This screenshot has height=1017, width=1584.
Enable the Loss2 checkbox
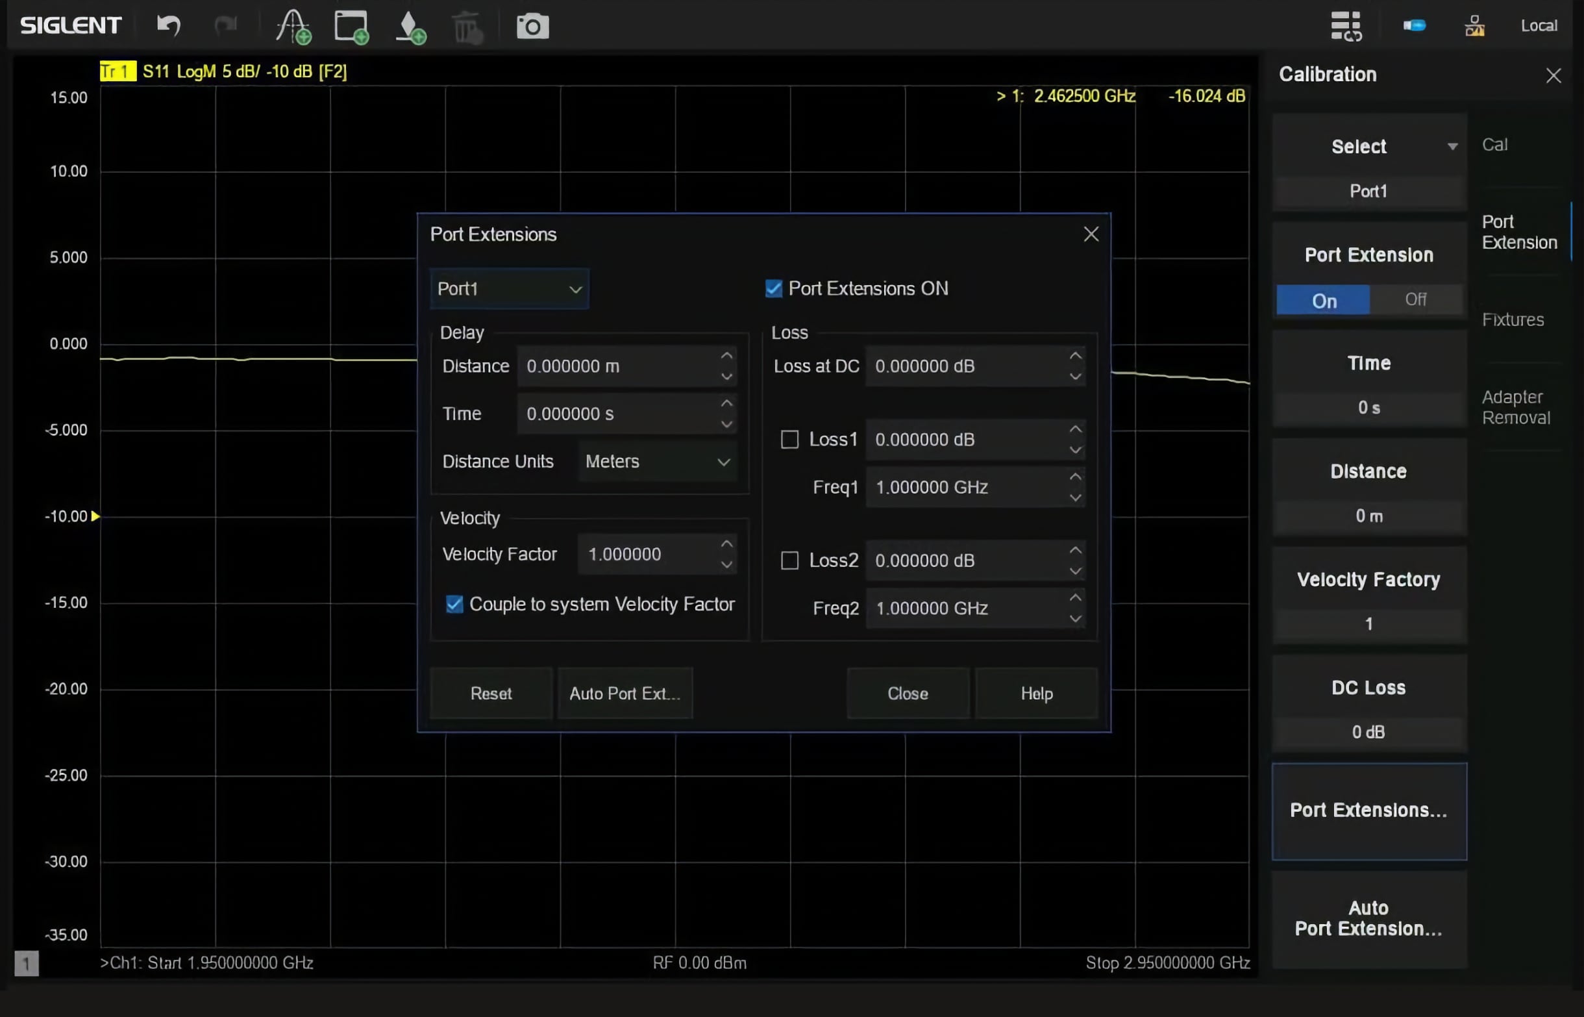[789, 560]
